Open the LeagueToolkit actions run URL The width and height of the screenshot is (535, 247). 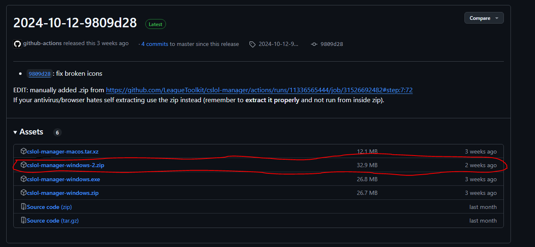click(x=259, y=90)
